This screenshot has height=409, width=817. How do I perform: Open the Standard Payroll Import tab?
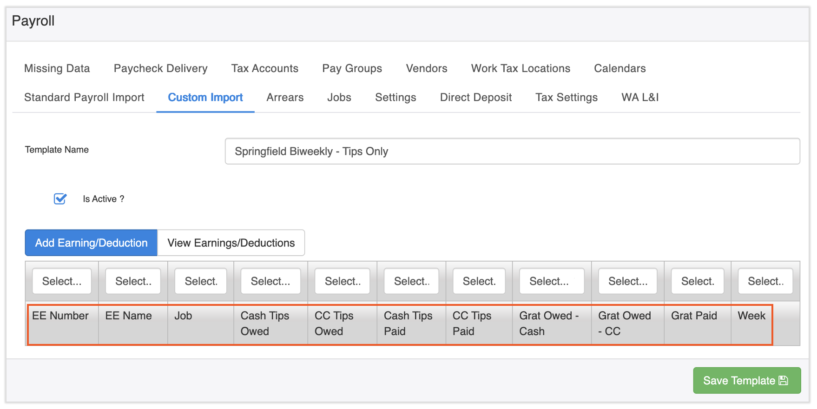click(x=84, y=97)
